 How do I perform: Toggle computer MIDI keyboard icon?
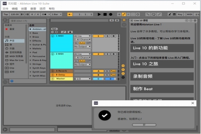[174, 14]
